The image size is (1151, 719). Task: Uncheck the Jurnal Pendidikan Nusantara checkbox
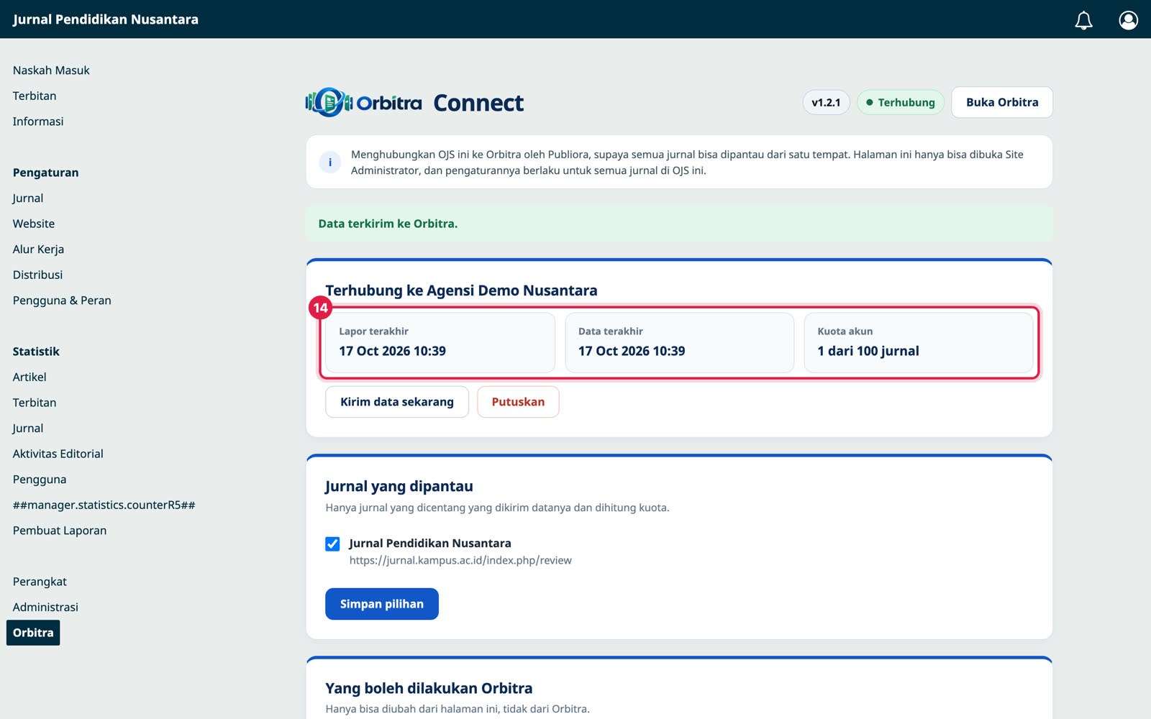point(332,544)
